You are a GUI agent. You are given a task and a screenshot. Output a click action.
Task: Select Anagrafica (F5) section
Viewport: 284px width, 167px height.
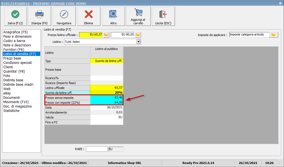point(15,32)
